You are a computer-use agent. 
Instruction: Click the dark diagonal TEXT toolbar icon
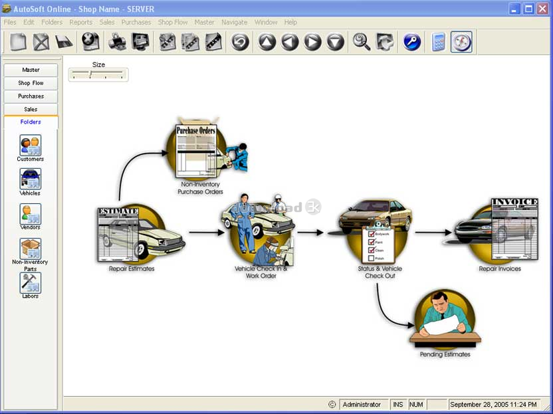click(213, 42)
